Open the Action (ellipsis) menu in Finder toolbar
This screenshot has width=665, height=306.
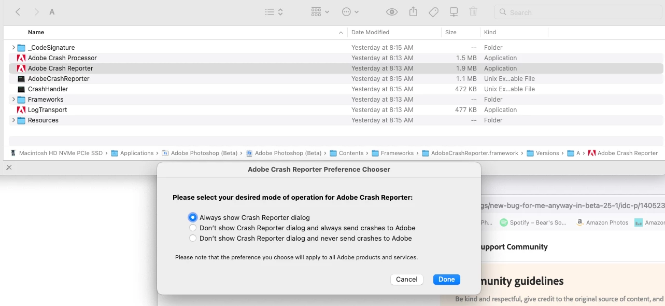pyautogui.click(x=350, y=12)
